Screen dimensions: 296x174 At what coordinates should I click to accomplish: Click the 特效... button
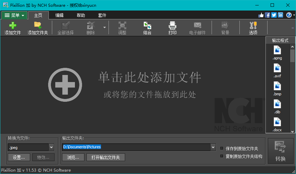tap(43, 157)
